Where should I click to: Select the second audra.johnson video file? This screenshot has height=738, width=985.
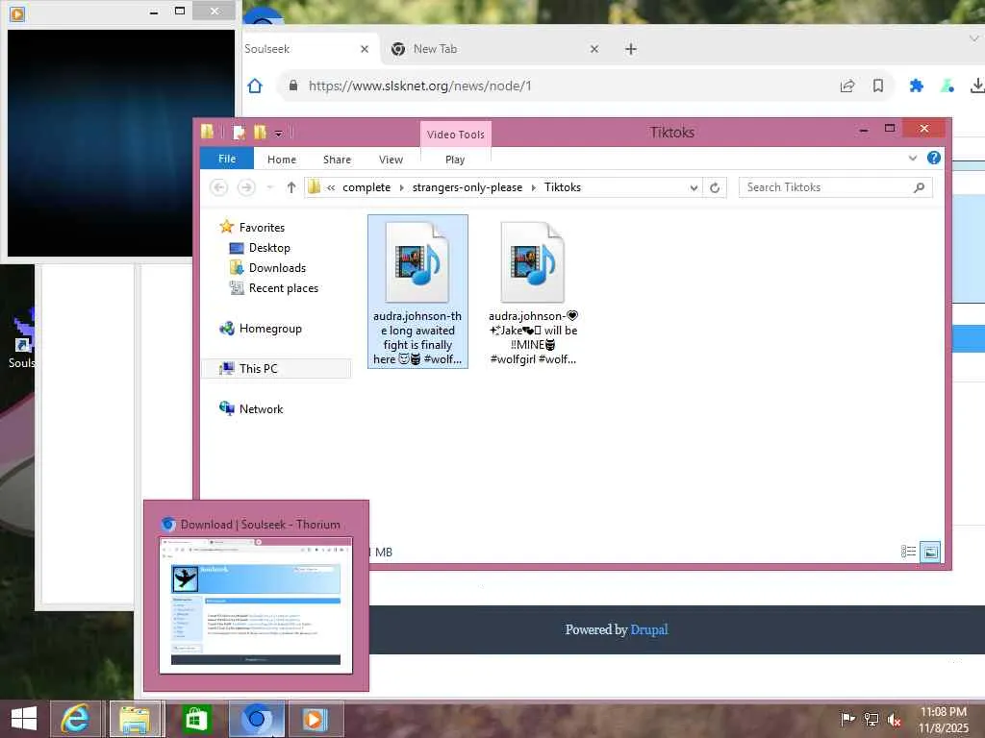pos(533,292)
